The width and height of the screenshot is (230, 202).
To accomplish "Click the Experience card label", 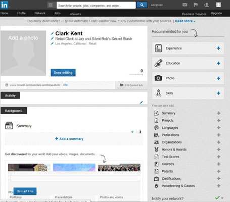I will (x=173, y=48).
